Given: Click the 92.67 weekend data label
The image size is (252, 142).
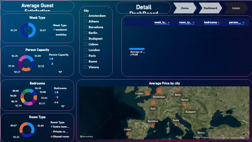Looking at the screenshot, I should (43, 30).
